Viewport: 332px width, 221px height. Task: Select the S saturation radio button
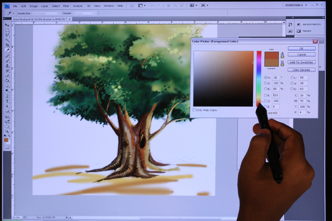[266, 83]
